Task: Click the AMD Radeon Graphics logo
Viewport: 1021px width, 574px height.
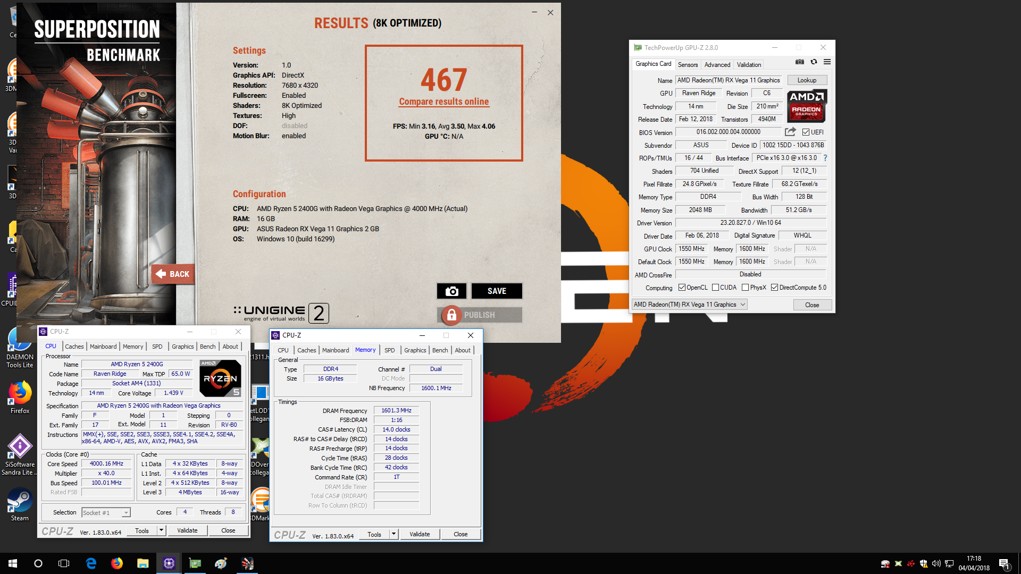Action: 807,106
